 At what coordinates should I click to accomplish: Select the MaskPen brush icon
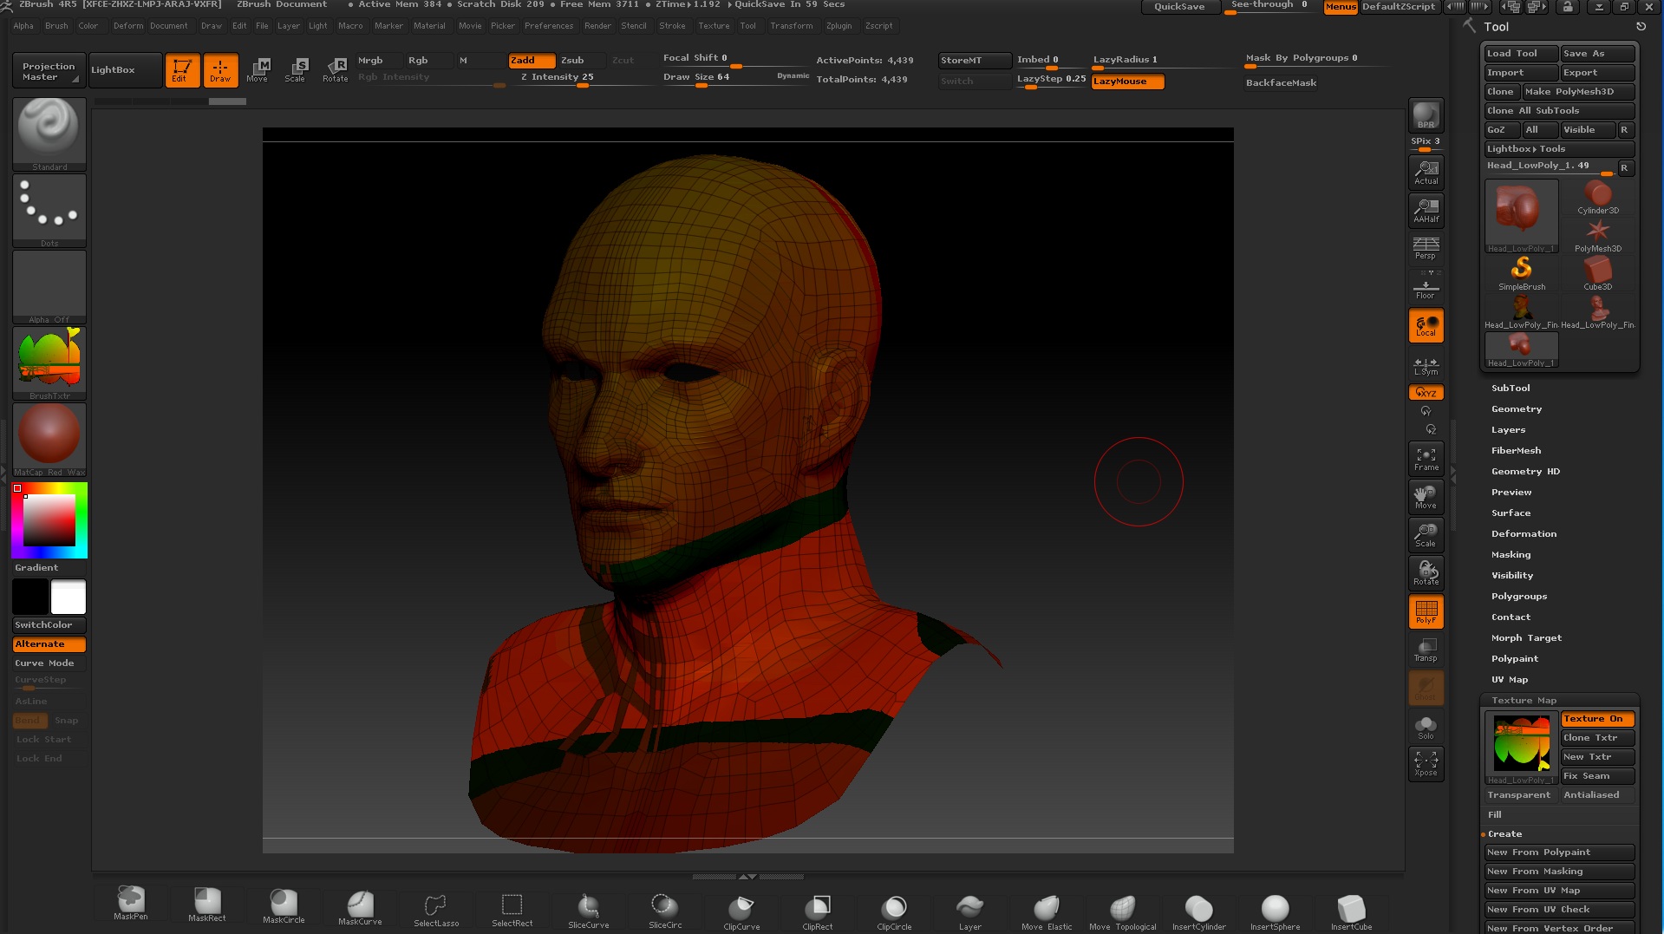pos(131,902)
